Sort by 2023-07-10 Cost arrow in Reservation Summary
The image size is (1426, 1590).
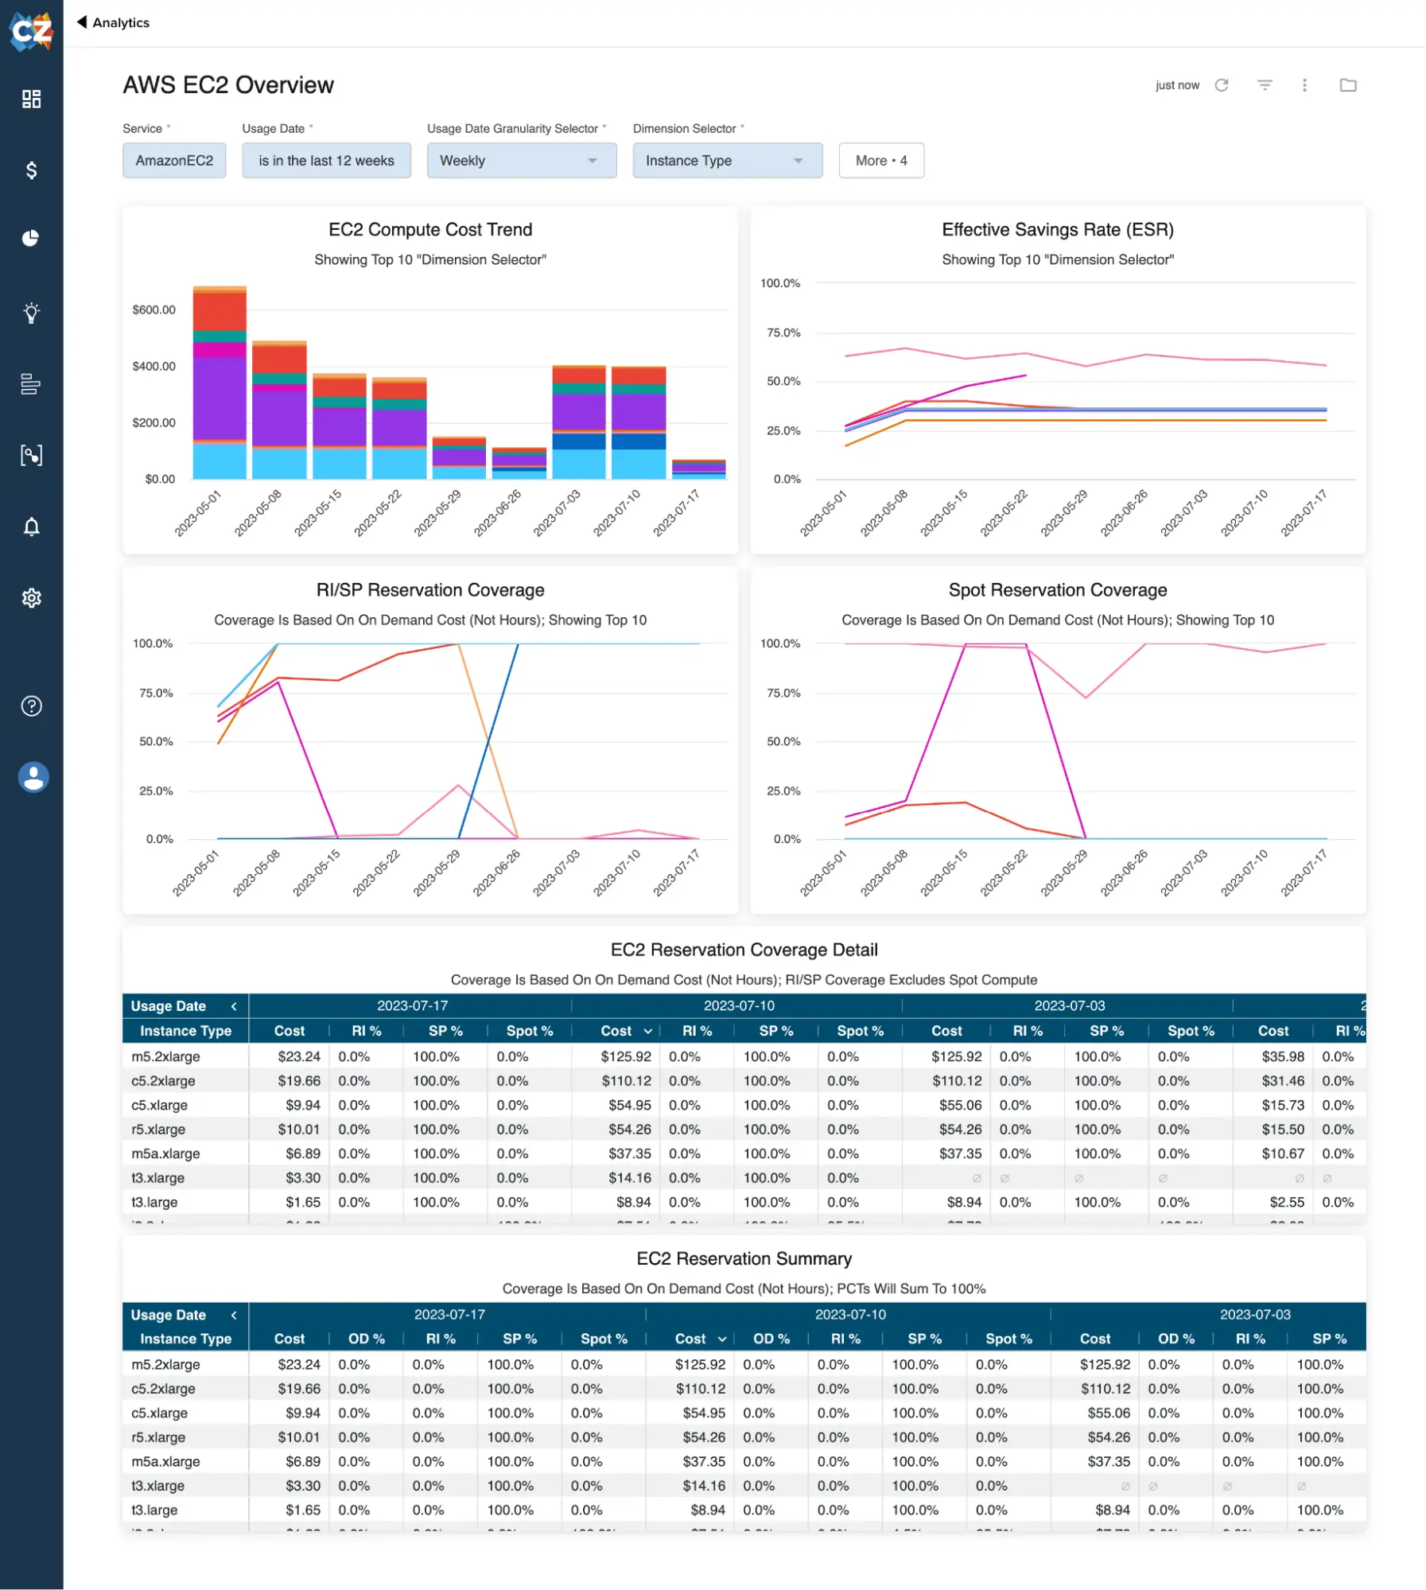[722, 1339]
